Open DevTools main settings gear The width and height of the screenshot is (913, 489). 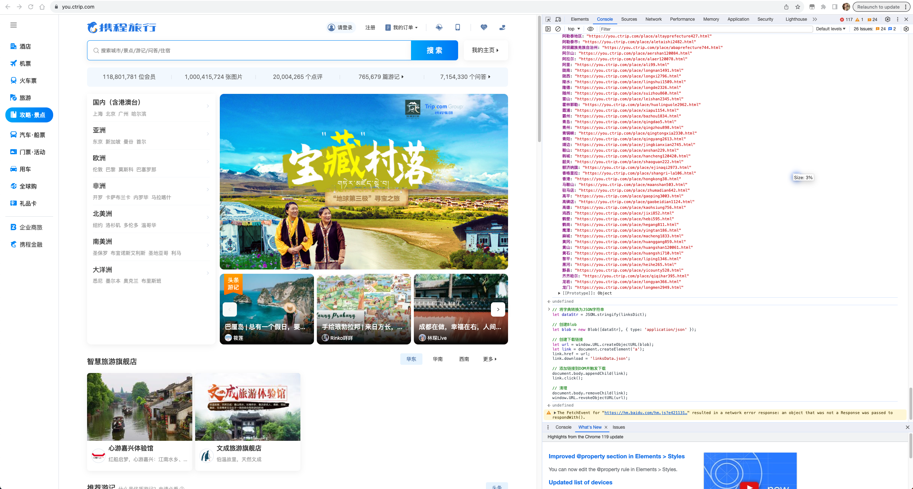888,19
